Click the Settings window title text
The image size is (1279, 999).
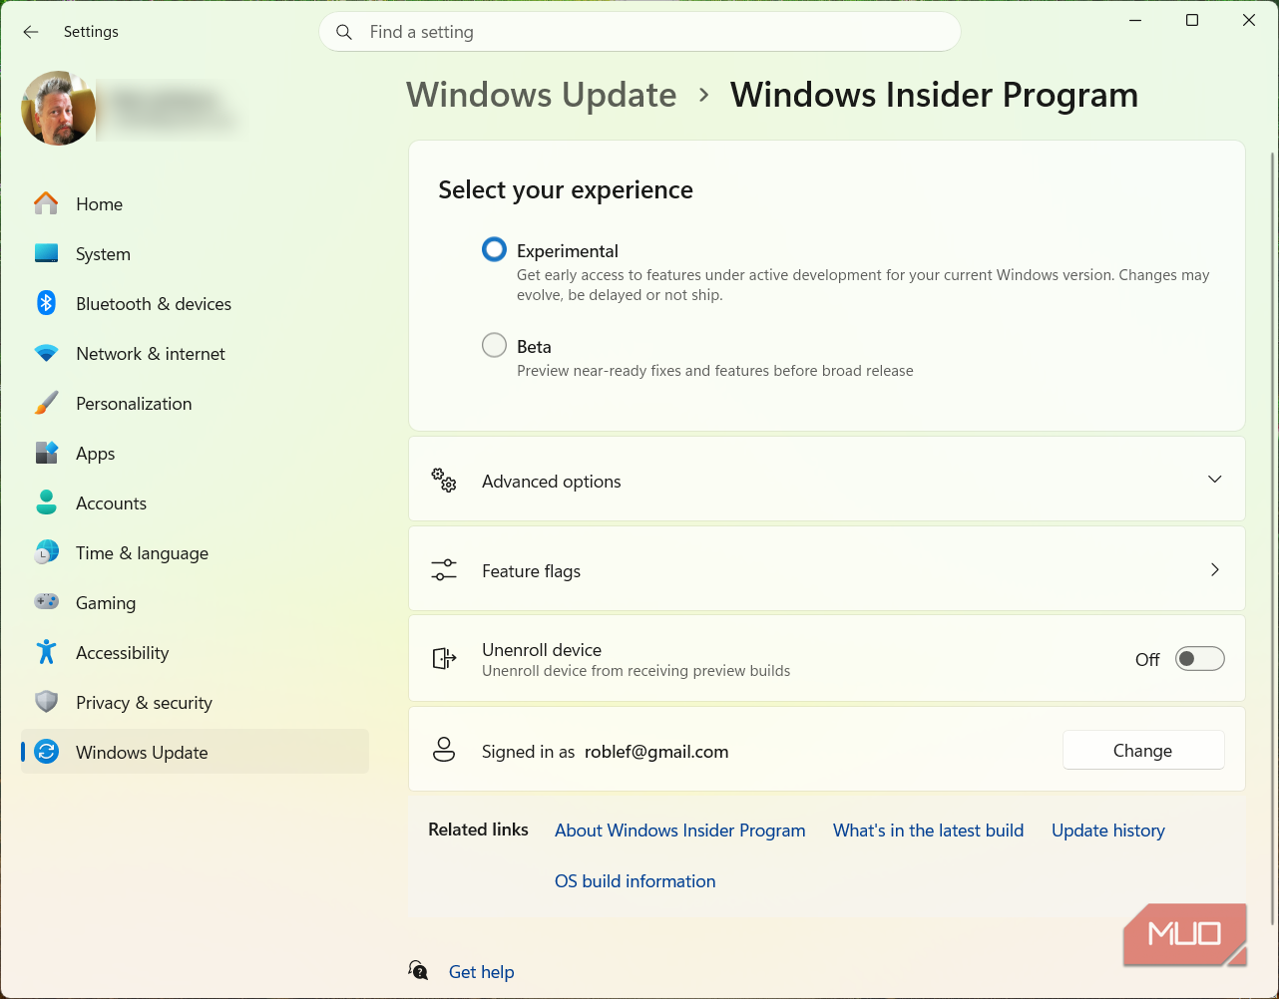click(91, 32)
